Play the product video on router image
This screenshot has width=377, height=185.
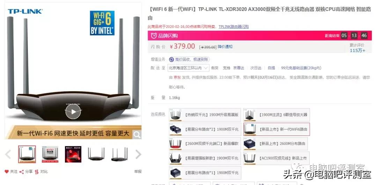tap(73, 112)
